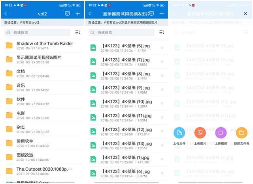The height and width of the screenshot is (184, 253).
Task: Go back from 显示器测试用视频&图片 folder screen
Action: [x=90, y=13]
